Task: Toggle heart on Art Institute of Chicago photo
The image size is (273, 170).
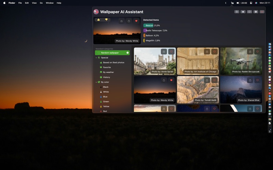Action: 214,52
